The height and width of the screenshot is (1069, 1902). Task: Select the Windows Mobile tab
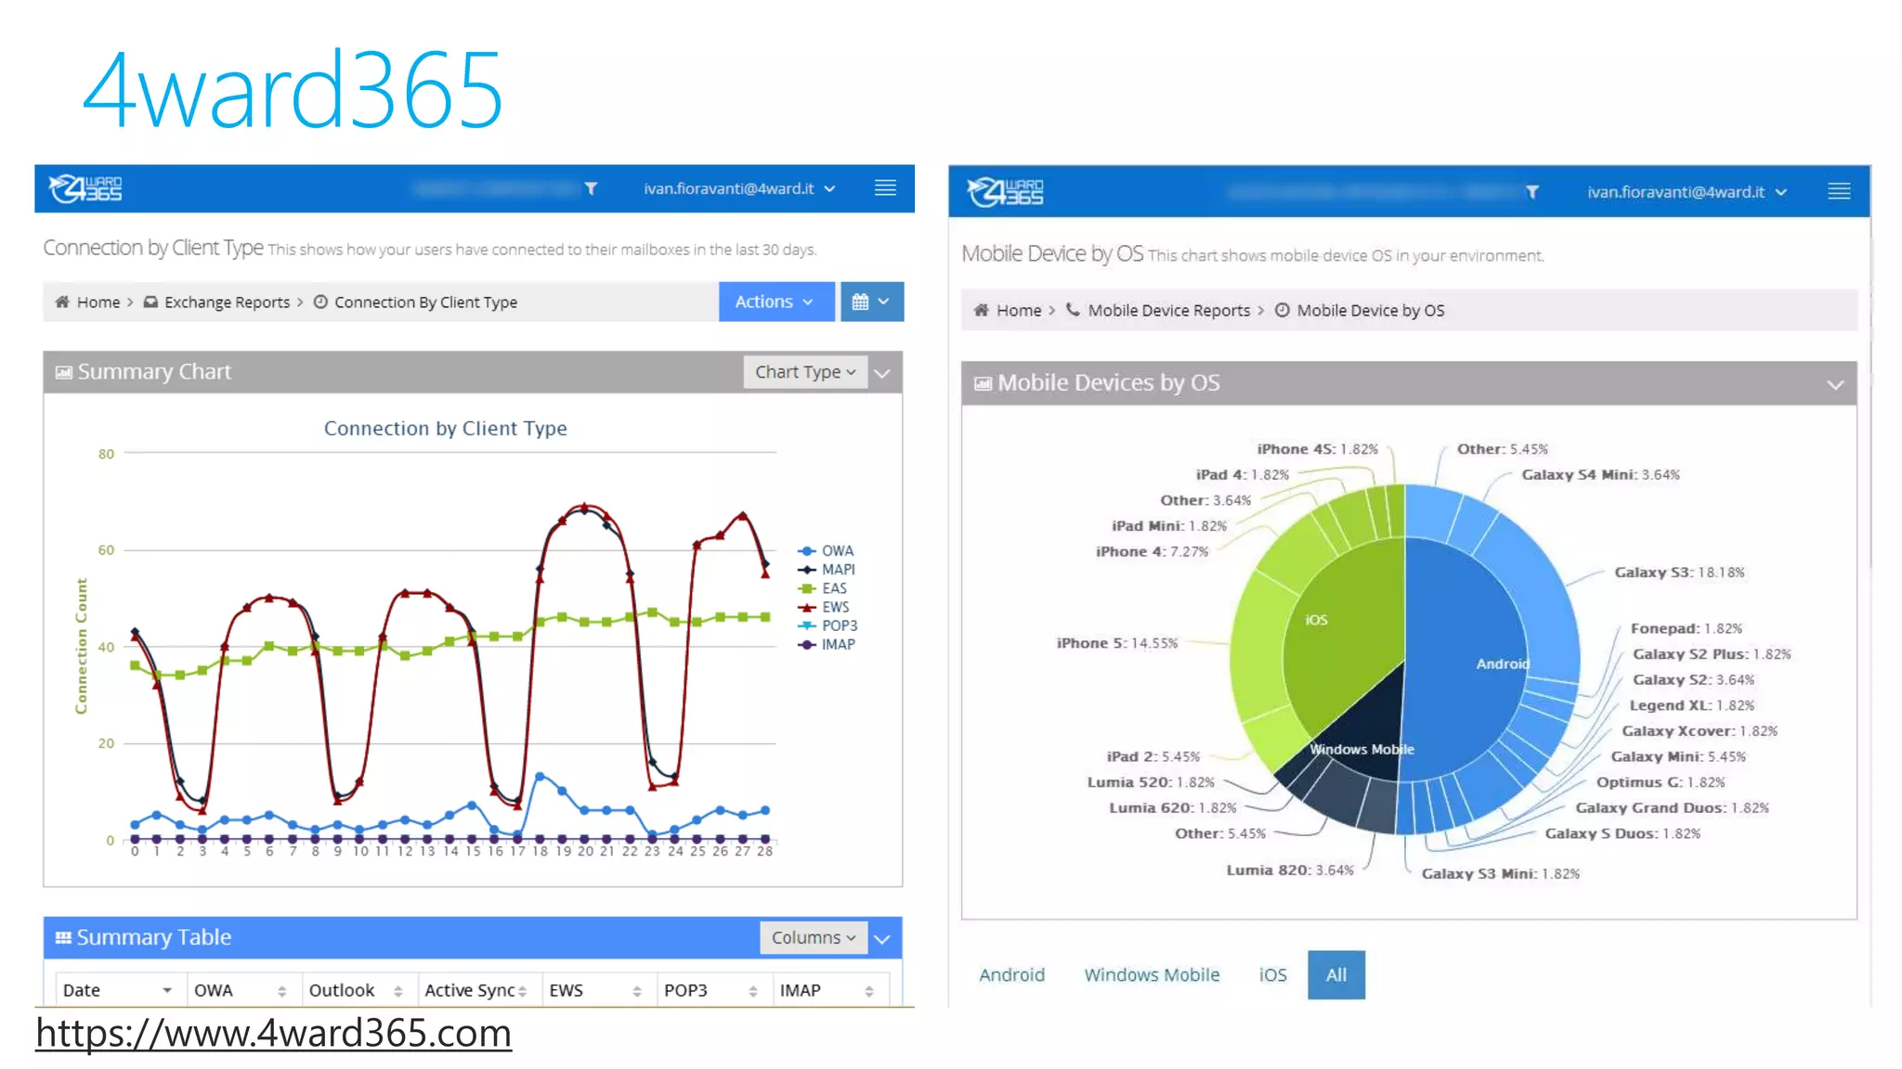coord(1152,974)
